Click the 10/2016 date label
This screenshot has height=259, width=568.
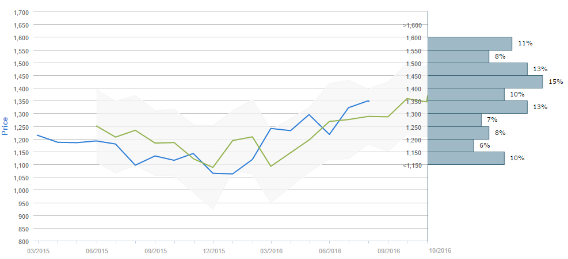[x=440, y=251]
